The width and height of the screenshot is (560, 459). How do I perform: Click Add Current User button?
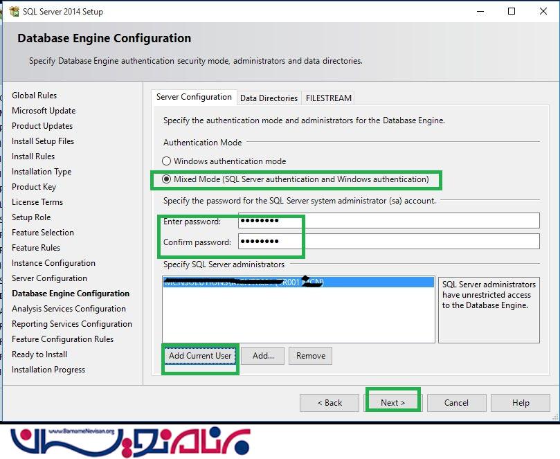pos(200,356)
